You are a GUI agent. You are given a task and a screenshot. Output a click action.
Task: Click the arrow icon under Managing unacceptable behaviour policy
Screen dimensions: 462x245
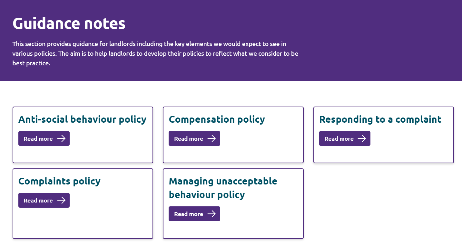click(x=211, y=214)
